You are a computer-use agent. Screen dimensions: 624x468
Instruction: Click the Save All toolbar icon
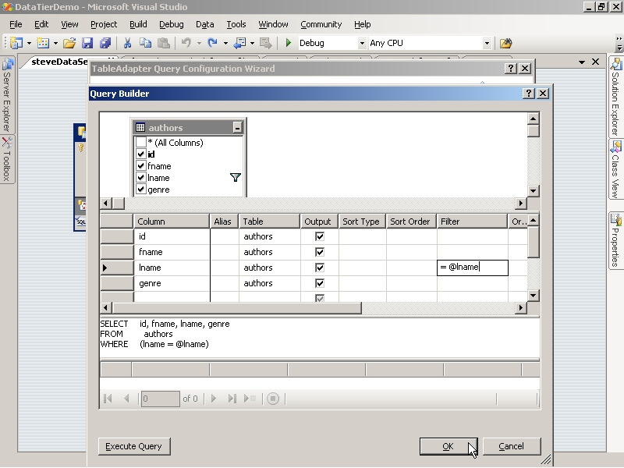coord(105,43)
